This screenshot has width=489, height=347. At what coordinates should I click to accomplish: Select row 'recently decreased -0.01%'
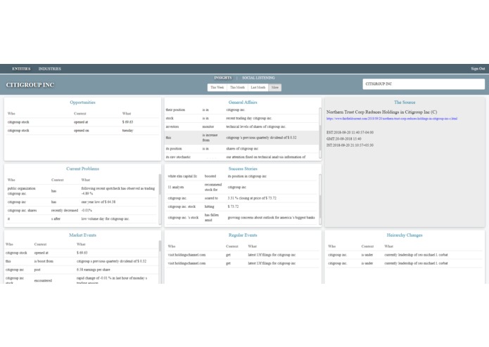pos(82,211)
